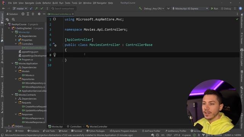
Task: Click the CRLF line ending status entry
Action: click(169, 135)
